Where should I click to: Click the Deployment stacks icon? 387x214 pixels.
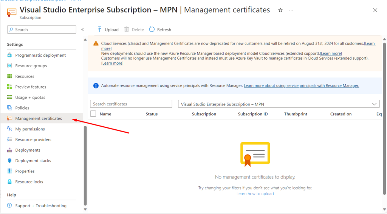click(x=9, y=160)
